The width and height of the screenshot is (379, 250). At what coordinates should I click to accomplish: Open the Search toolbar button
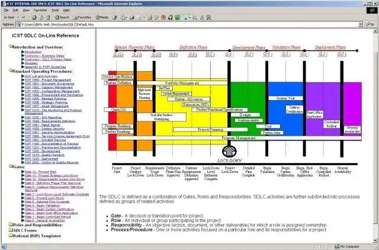62,17
